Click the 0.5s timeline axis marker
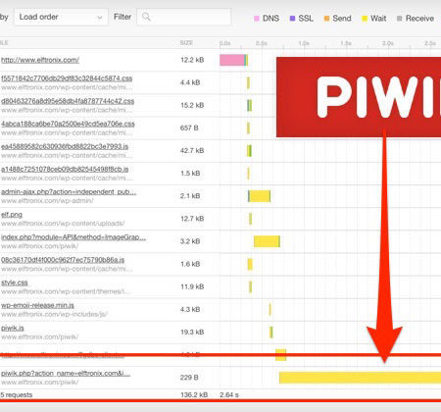Screen dimensions: 441x412 coord(262,43)
